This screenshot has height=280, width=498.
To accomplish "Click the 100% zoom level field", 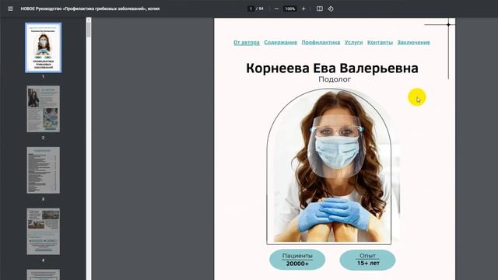I will point(289,9).
